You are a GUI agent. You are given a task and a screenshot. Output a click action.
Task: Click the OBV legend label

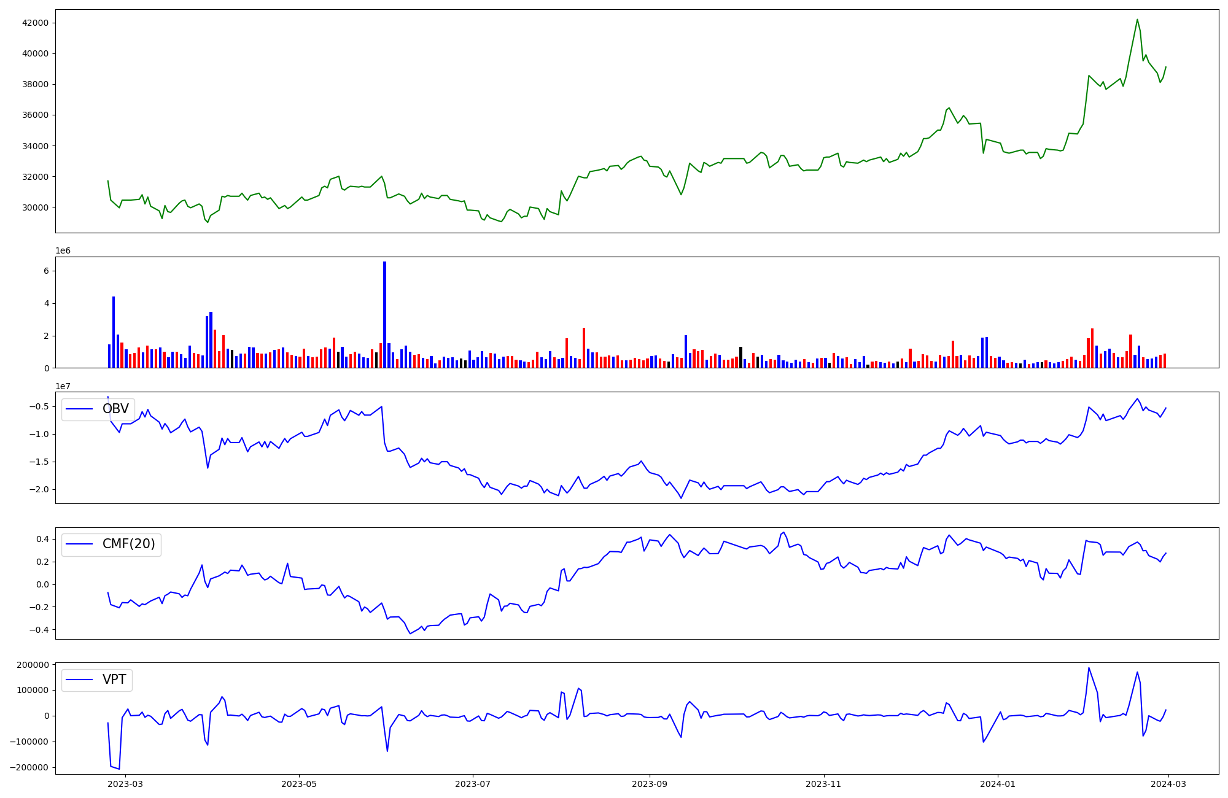[x=115, y=409]
